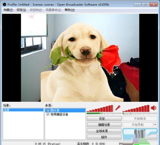Uncheck the 视频捕捉设备 source checkbox
The width and height of the screenshot is (160, 145).
(x=48, y=114)
